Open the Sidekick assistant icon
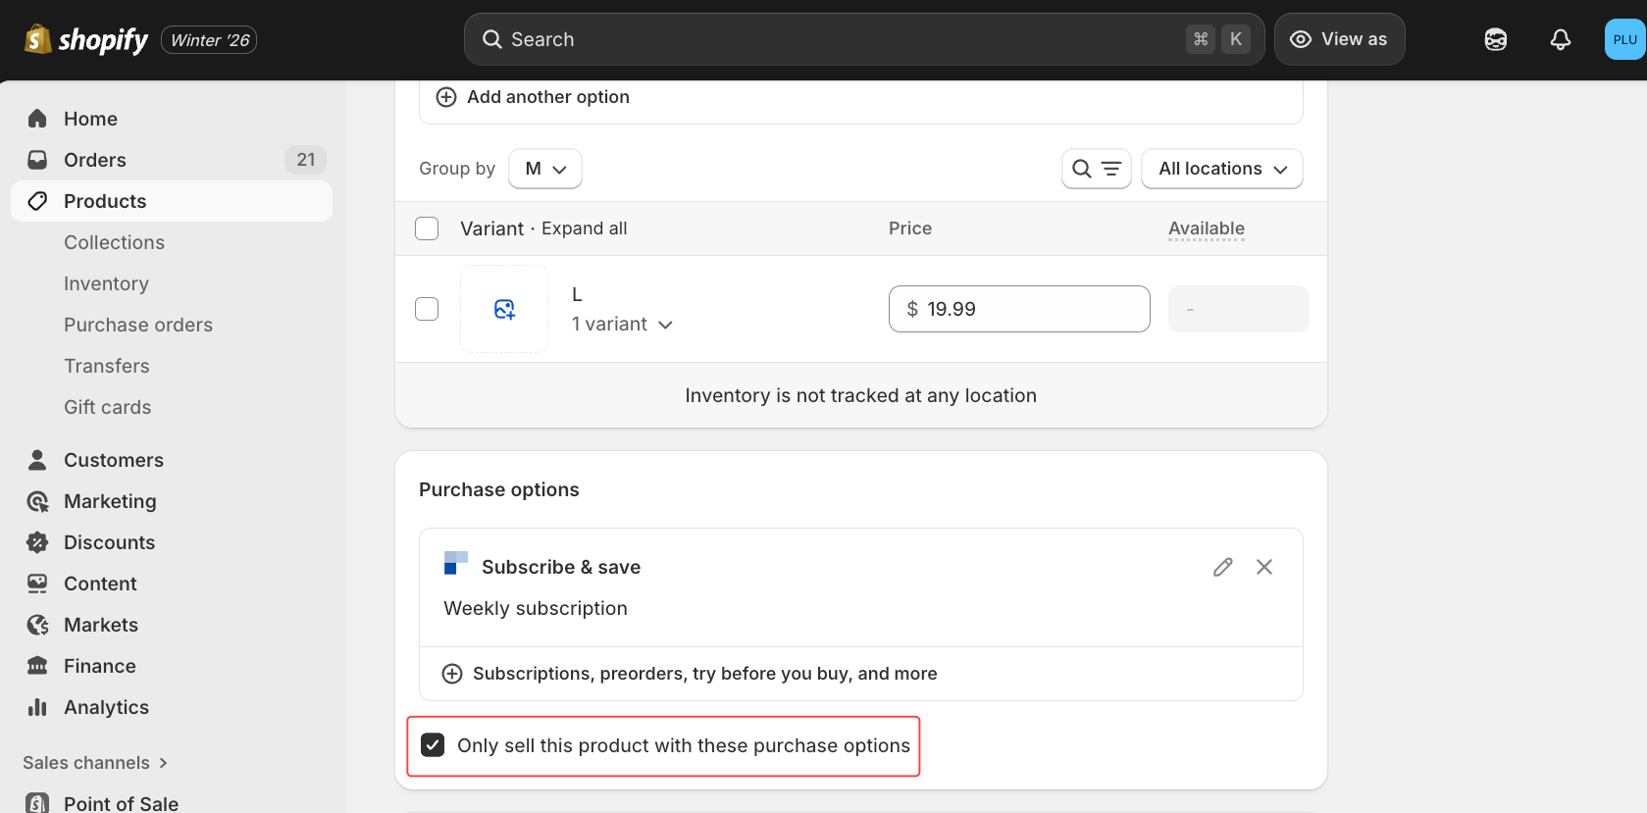Image resolution: width=1647 pixels, height=813 pixels. pyautogui.click(x=1495, y=39)
